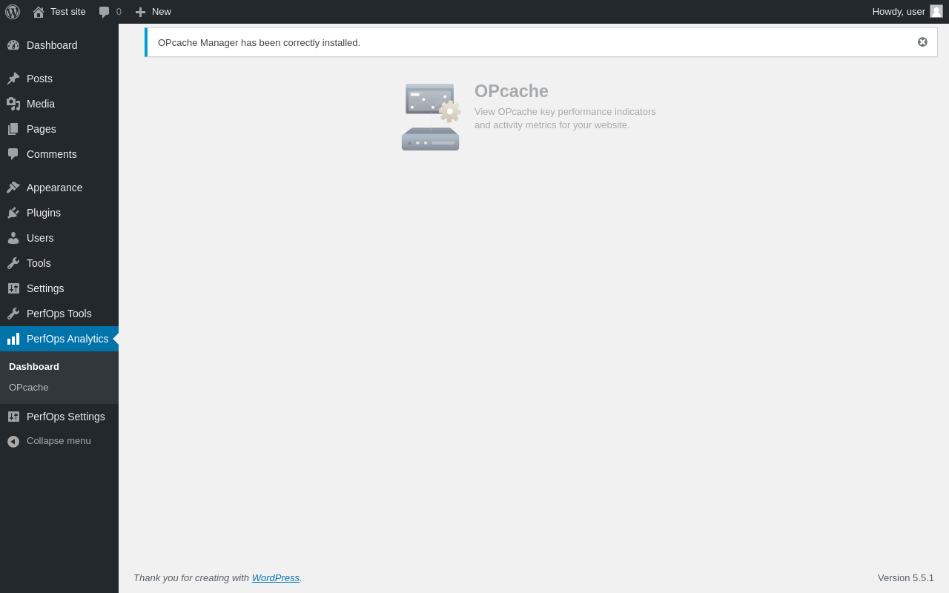Viewport: 949px width, 593px height.
Task: Click Collapse menu text
Action: (59, 440)
